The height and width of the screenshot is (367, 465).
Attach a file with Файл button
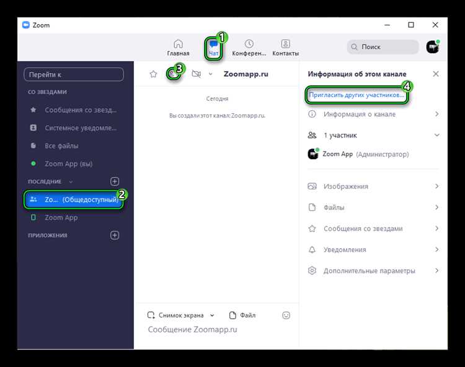[242, 315]
